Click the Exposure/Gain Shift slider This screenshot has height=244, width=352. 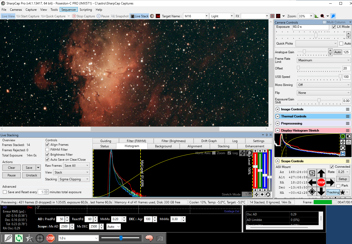319,101
